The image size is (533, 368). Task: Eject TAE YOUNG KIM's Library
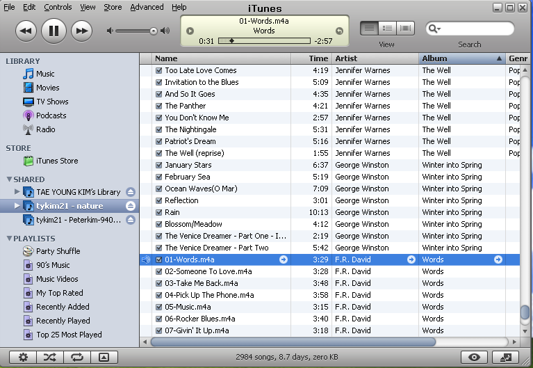tap(131, 192)
